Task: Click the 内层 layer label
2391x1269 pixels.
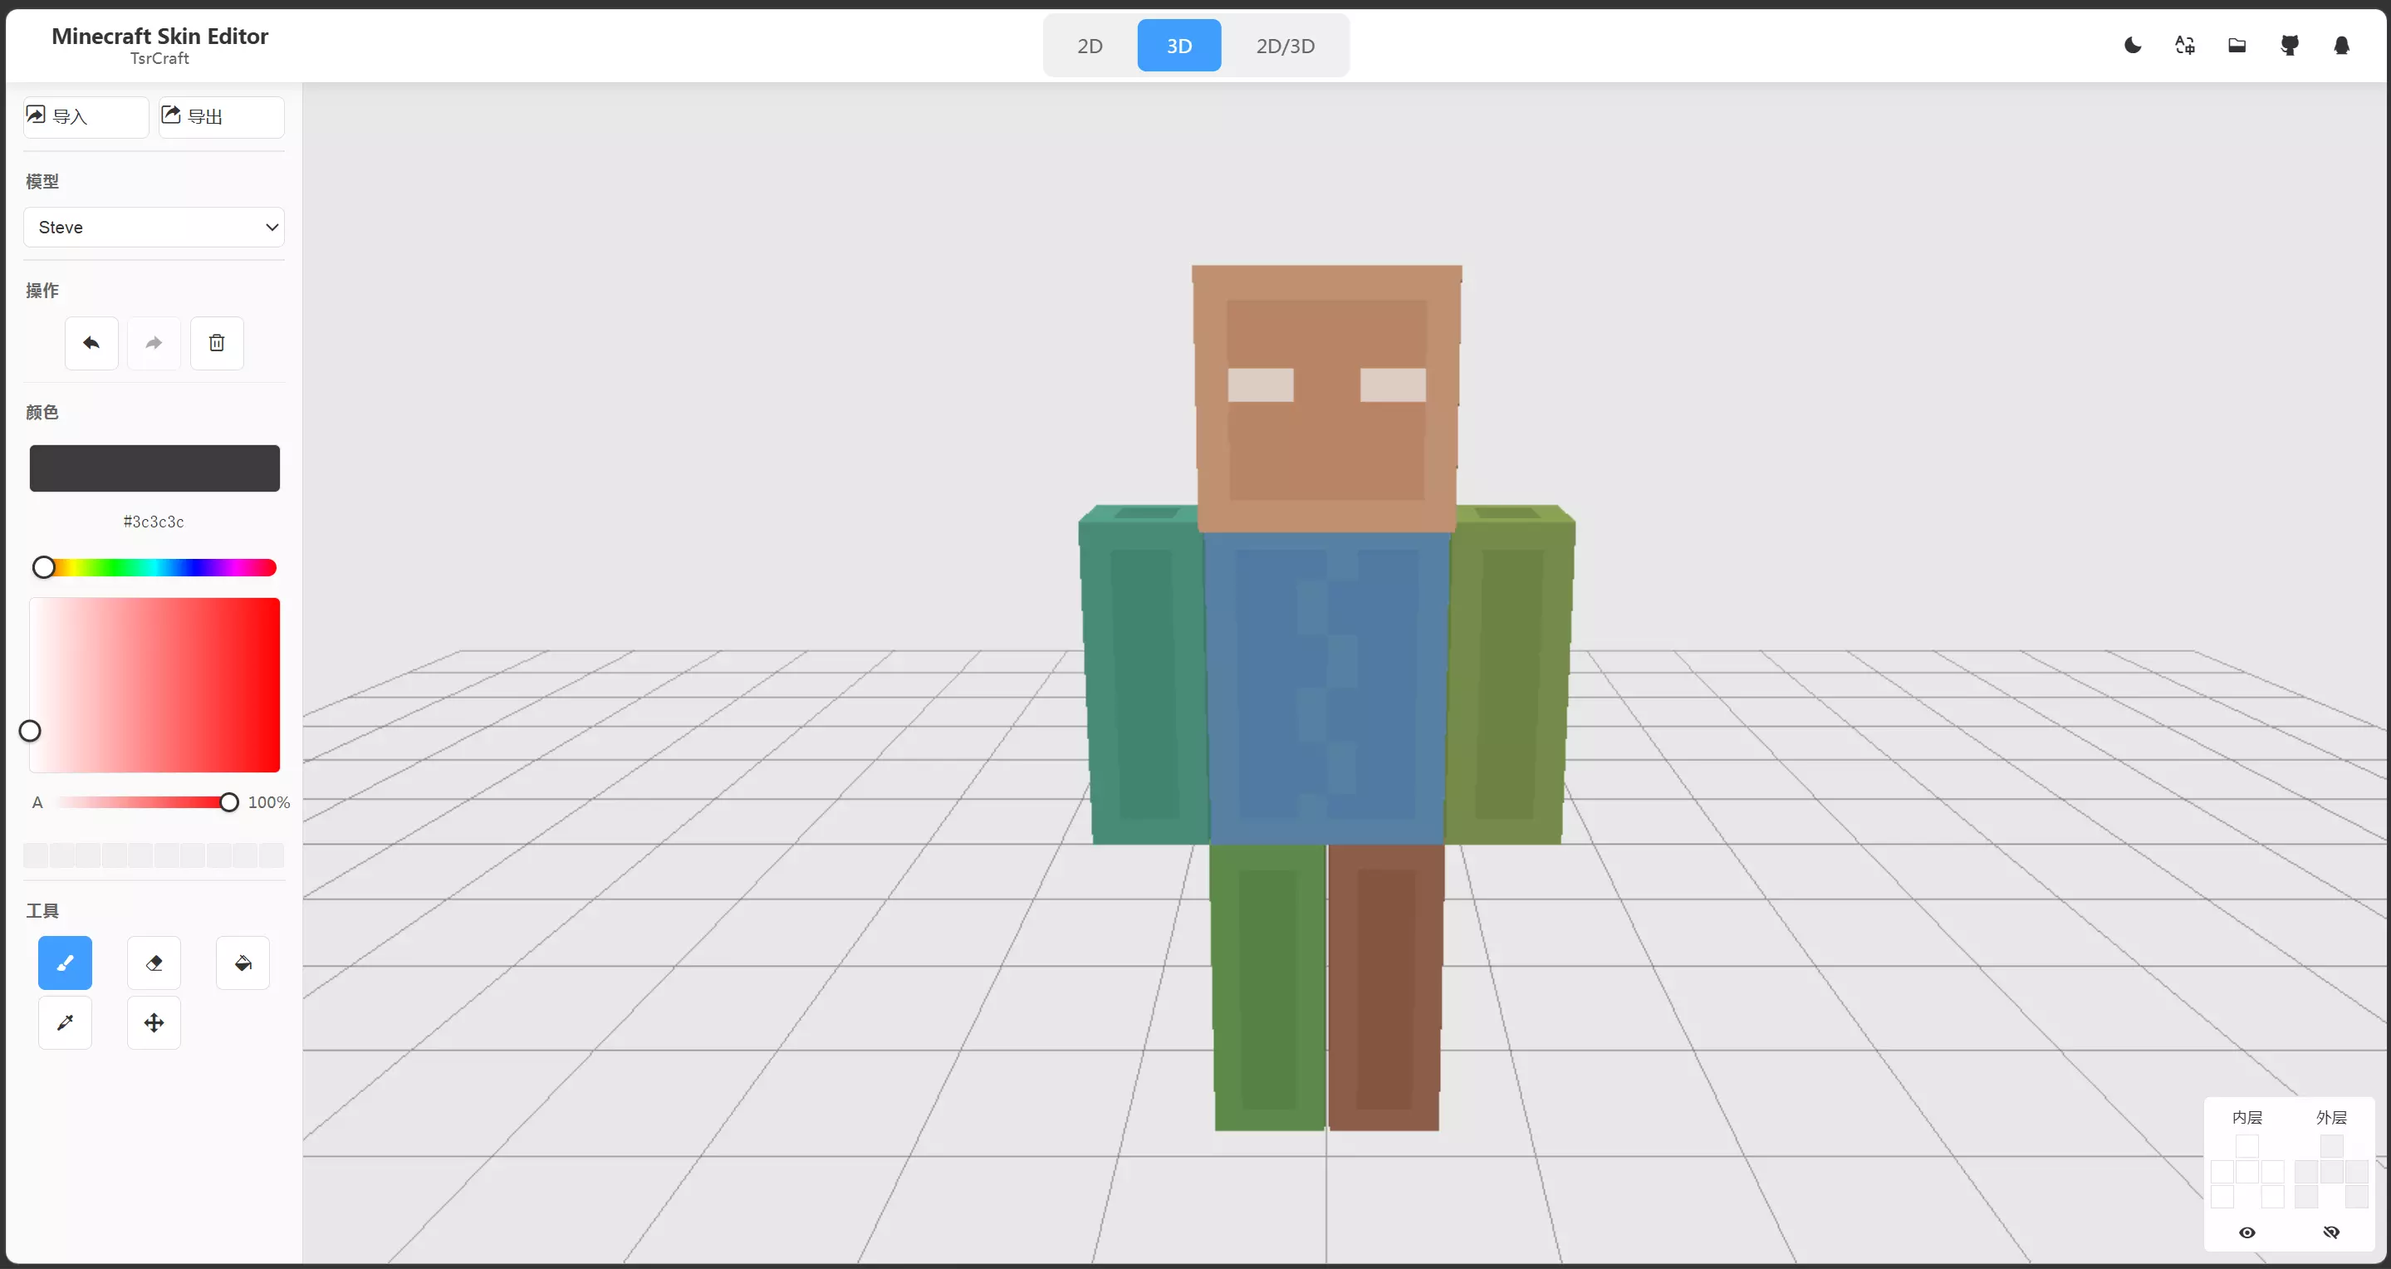Action: (x=2247, y=1117)
